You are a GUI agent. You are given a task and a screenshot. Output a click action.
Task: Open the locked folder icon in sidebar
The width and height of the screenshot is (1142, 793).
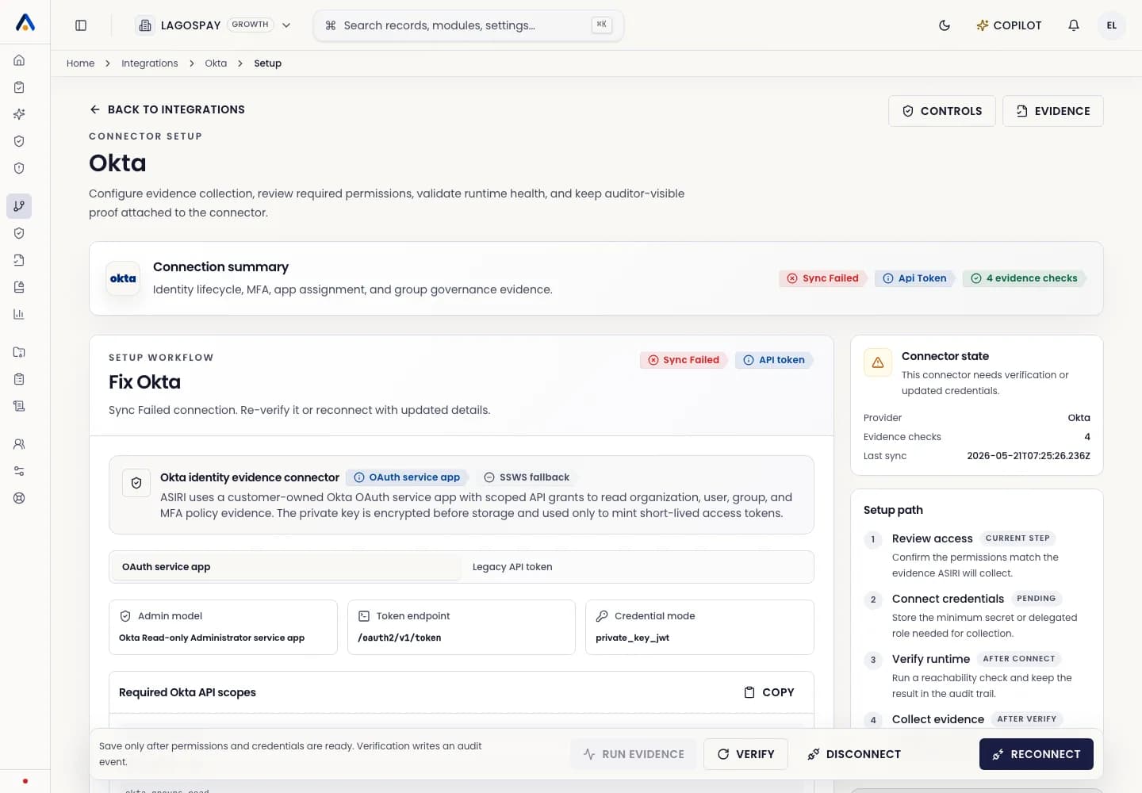pos(19,352)
